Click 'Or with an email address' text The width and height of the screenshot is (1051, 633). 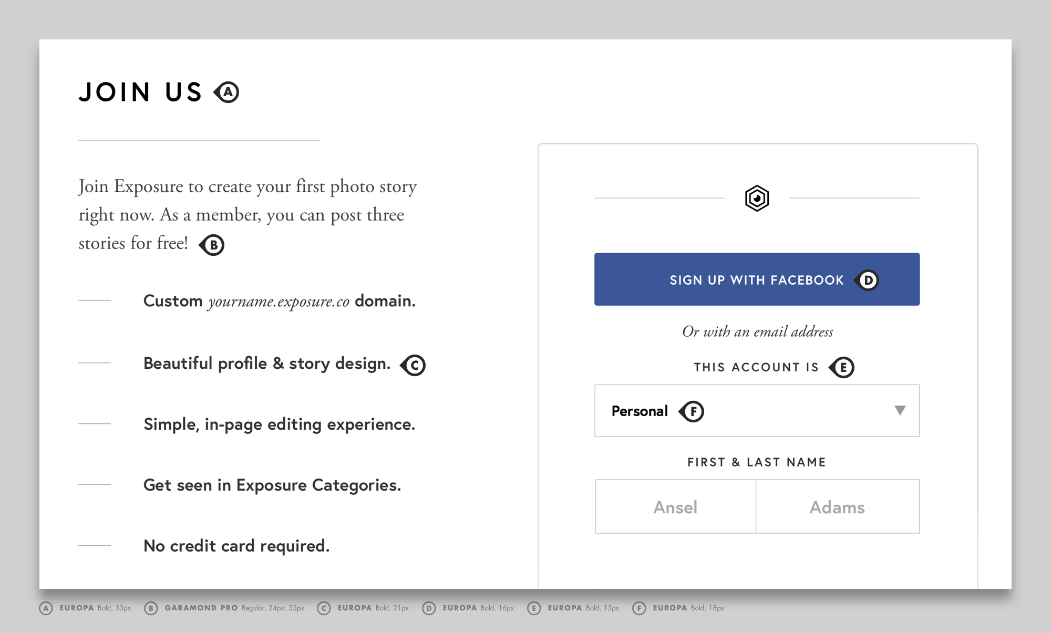(757, 331)
